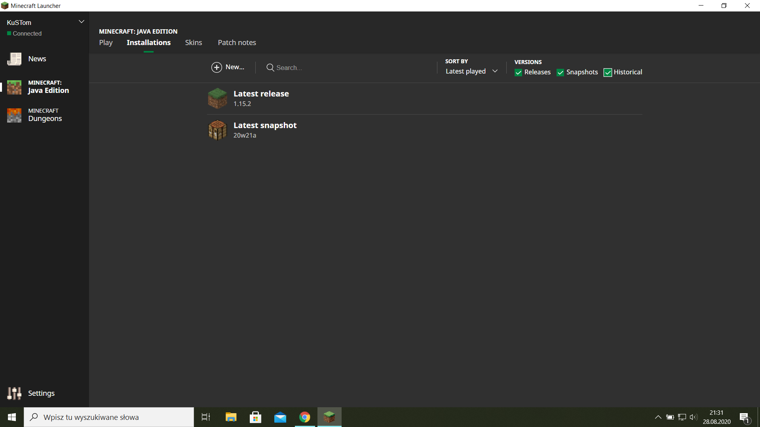760x427 pixels.
Task: Open the Sort By Latest played dropdown
Action: pyautogui.click(x=471, y=72)
